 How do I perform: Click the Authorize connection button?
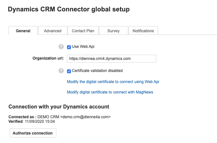pyautogui.click(x=33, y=133)
